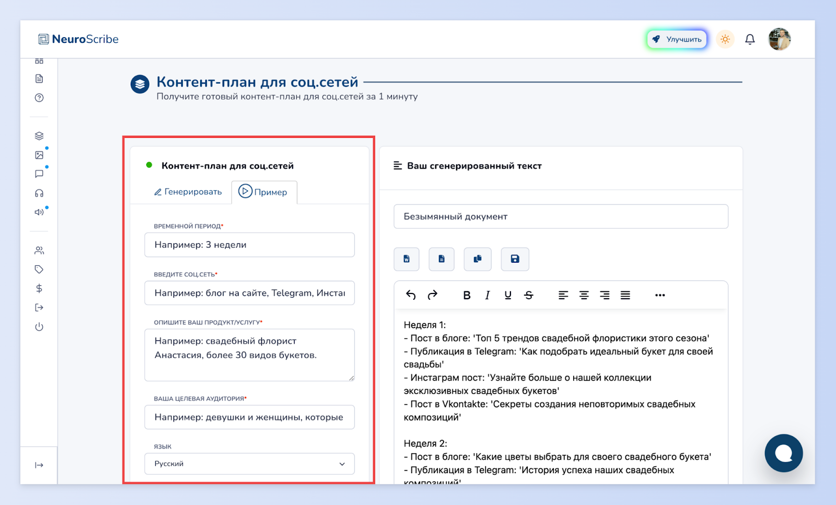836x505 pixels.
Task: Expand more options in editor toolbar
Action: [x=660, y=295]
